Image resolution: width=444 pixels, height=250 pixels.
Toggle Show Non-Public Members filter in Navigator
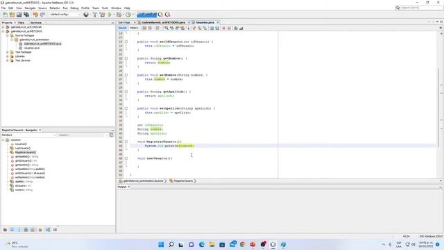coord(26,230)
